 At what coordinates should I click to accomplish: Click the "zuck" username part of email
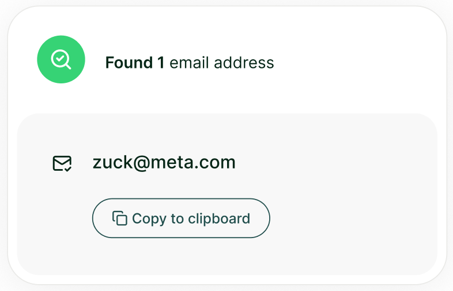[112, 163]
